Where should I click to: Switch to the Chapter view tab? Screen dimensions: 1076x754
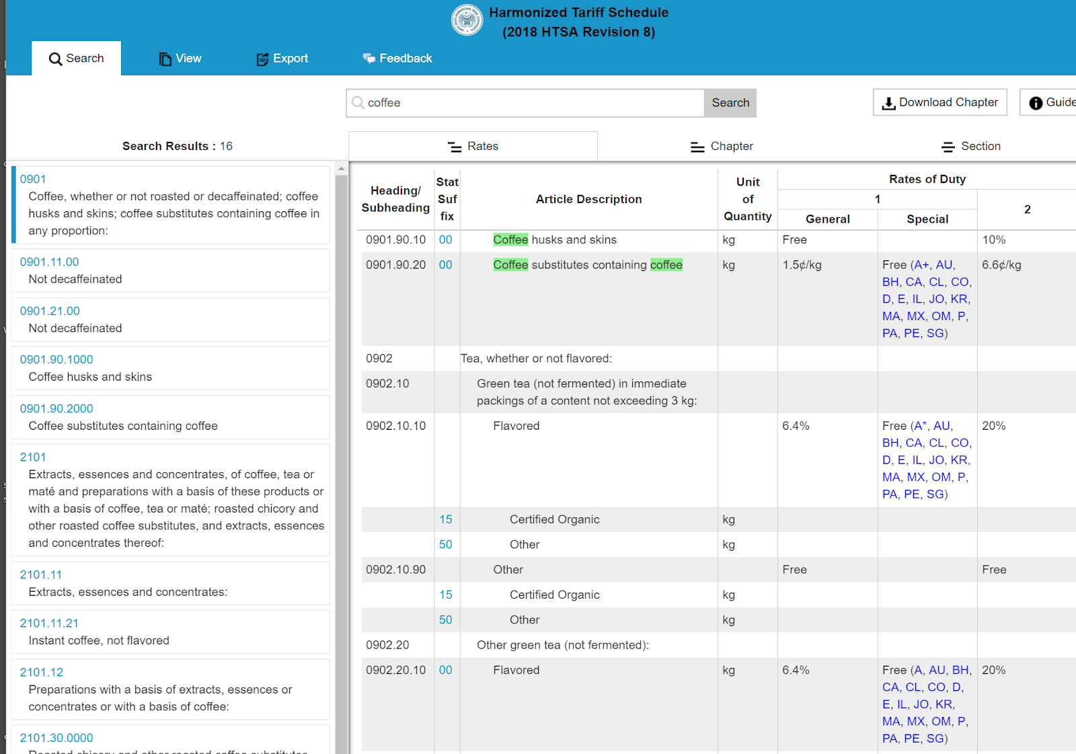pyautogui.click(x=722, y=146)
